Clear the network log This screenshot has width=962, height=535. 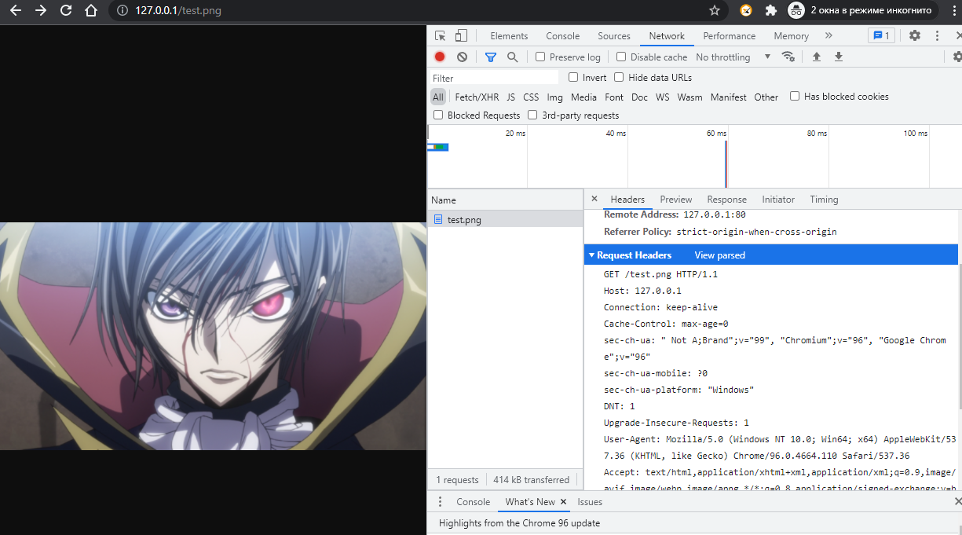pos(462,57)
